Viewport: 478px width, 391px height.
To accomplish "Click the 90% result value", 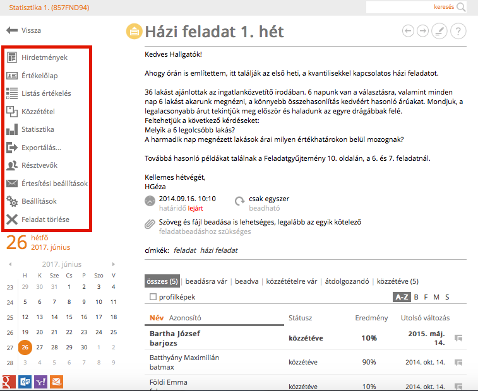I will (369, 362).
